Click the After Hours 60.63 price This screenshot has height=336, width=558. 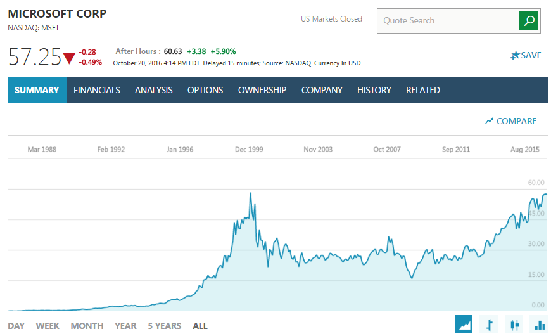[173, 51]
